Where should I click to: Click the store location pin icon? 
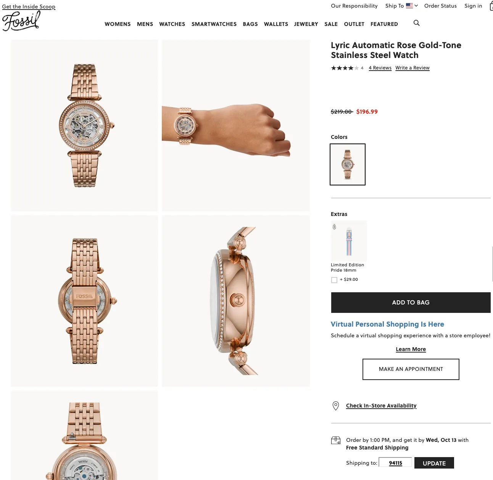coord(336,406)
